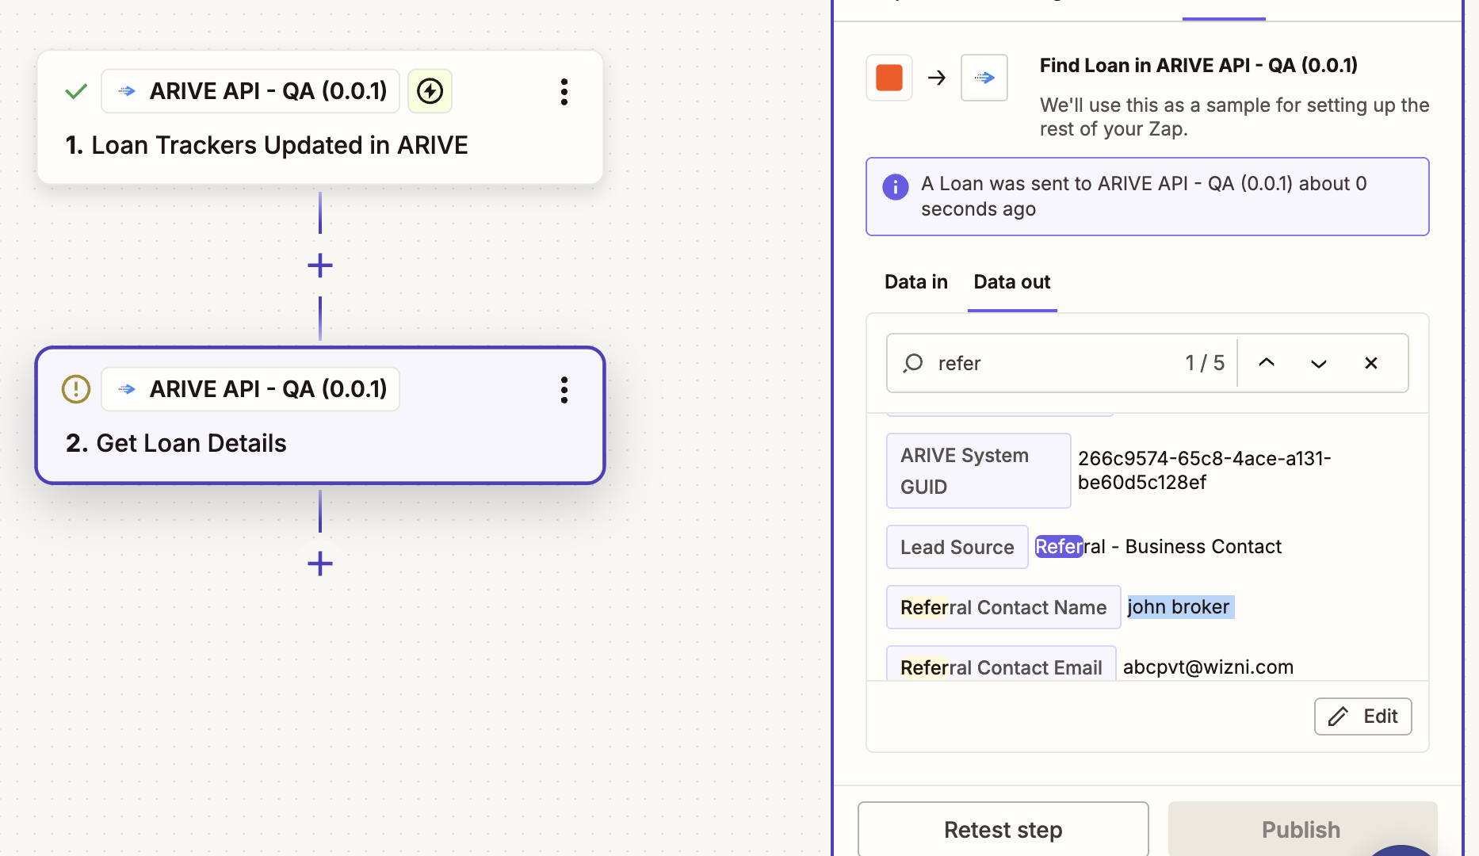Viewport: 1479px width, 856px height.
Task: Click Retest step button
Action: pos(1003,829)
